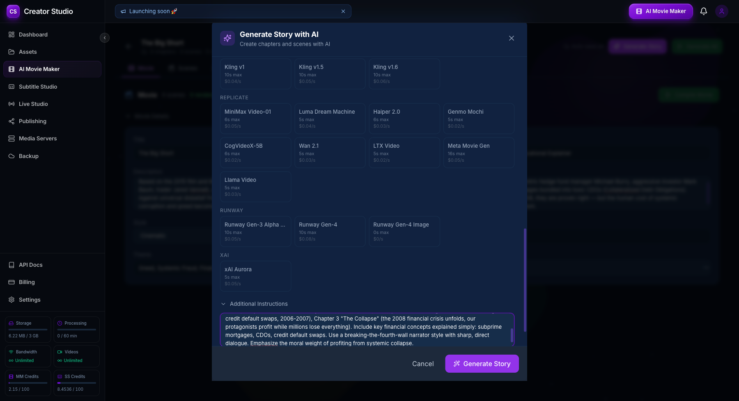Image resolution: width=739 pixels, height=401 pixels.
Task: Open Subtitle Studio sidebar icon
Action: click(x=11, y=87)
